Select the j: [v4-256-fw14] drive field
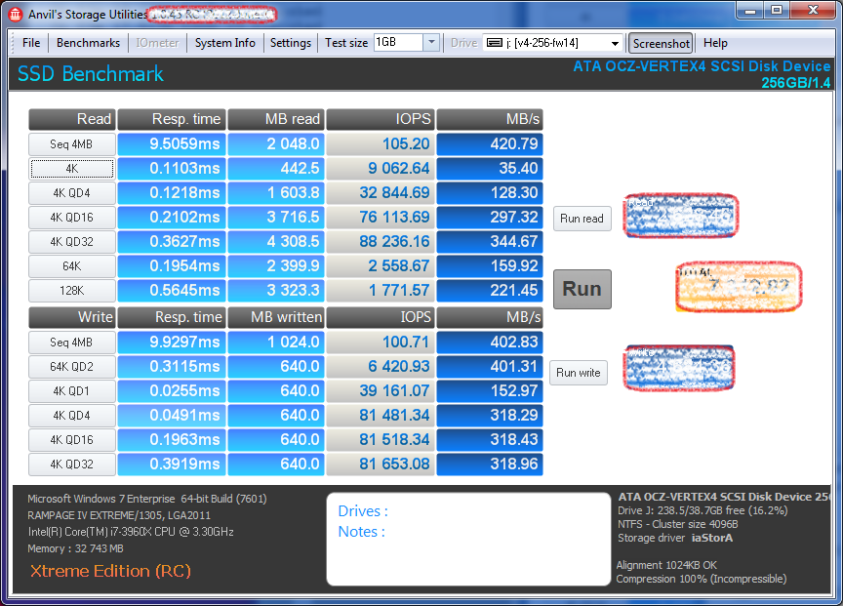 click(552, 43)
